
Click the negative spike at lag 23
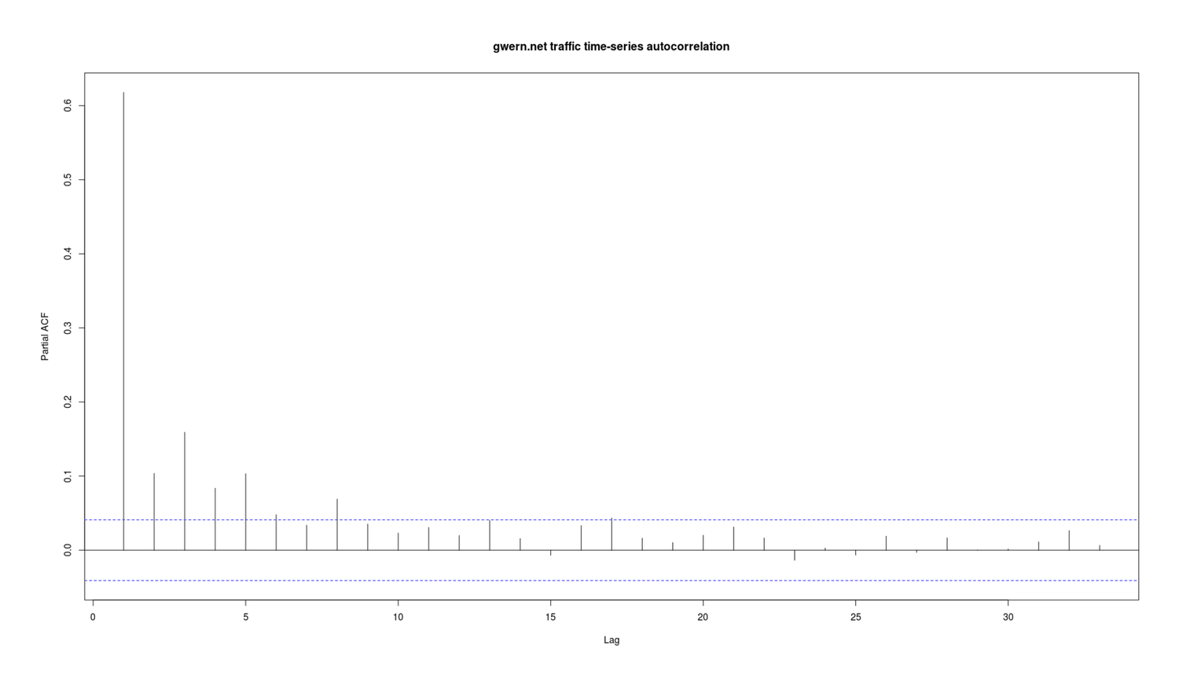point(795,555)
